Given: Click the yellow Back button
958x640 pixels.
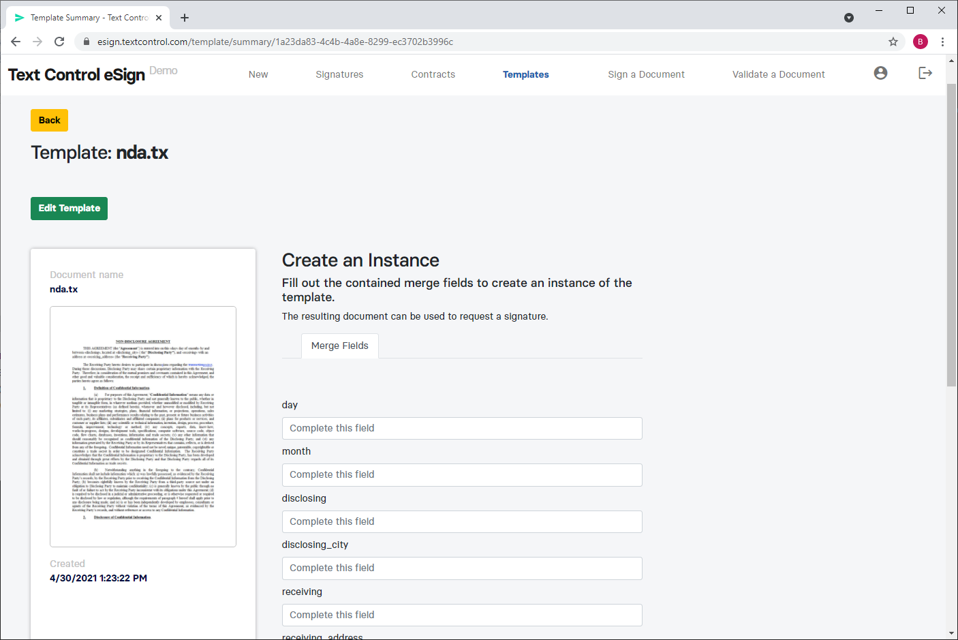Looking at the screenshot, I should 49,120.
